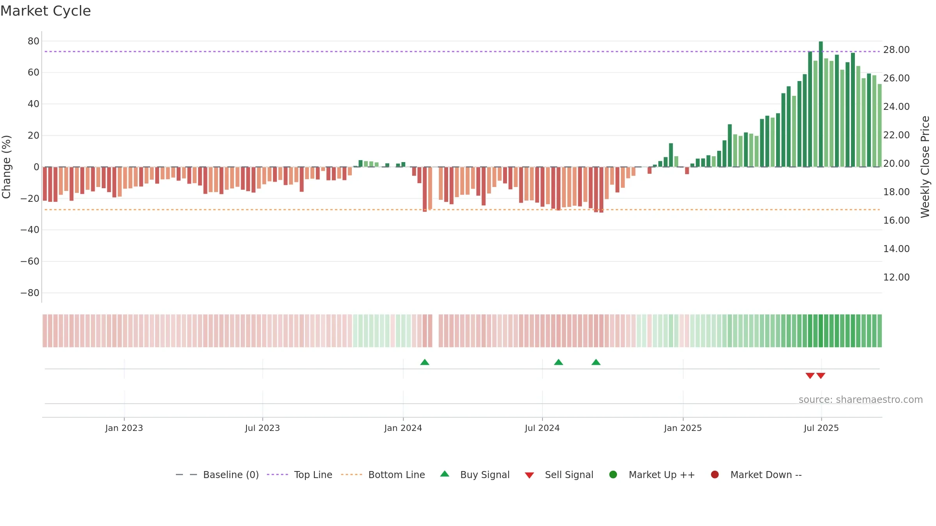936x526 pixels.
Task: Click the Jan 2023 axis label
Action: tap(124, 428)
